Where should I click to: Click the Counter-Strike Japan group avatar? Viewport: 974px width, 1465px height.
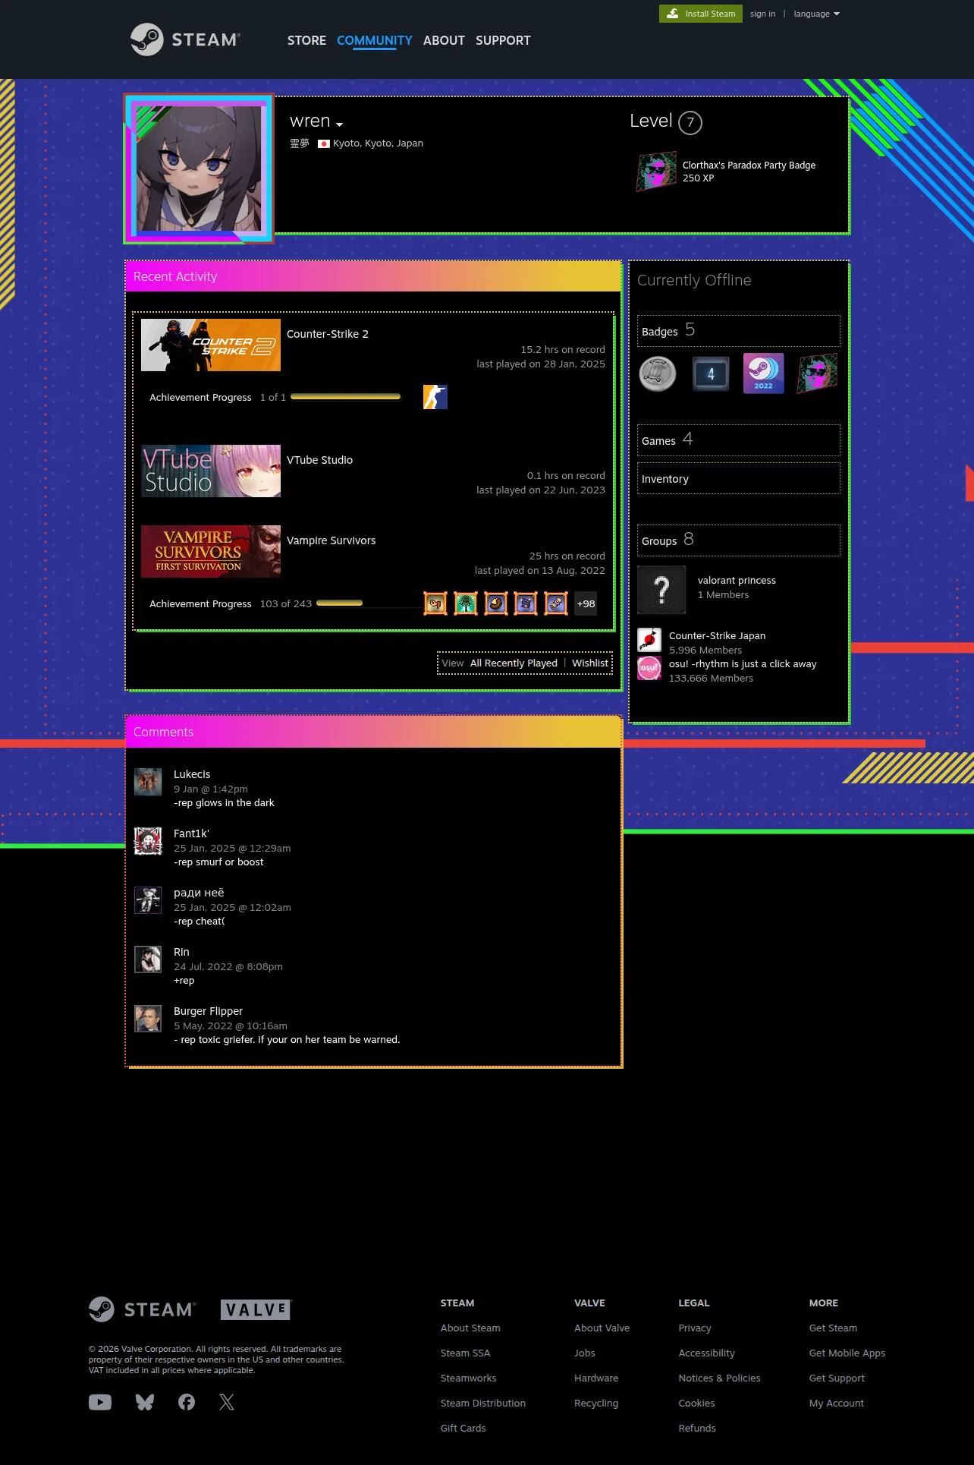tap(649, 640)
